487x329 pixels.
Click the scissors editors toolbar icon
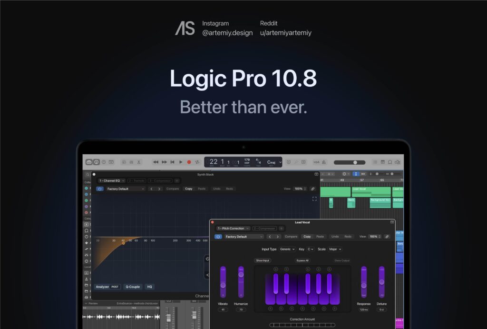click(139, 162)
